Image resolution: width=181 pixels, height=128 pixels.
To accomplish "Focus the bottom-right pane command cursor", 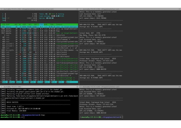I will tap(122, 117).
